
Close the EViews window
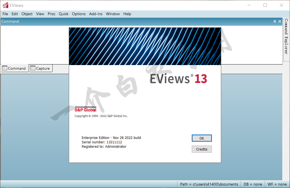(x=281, y=5)
